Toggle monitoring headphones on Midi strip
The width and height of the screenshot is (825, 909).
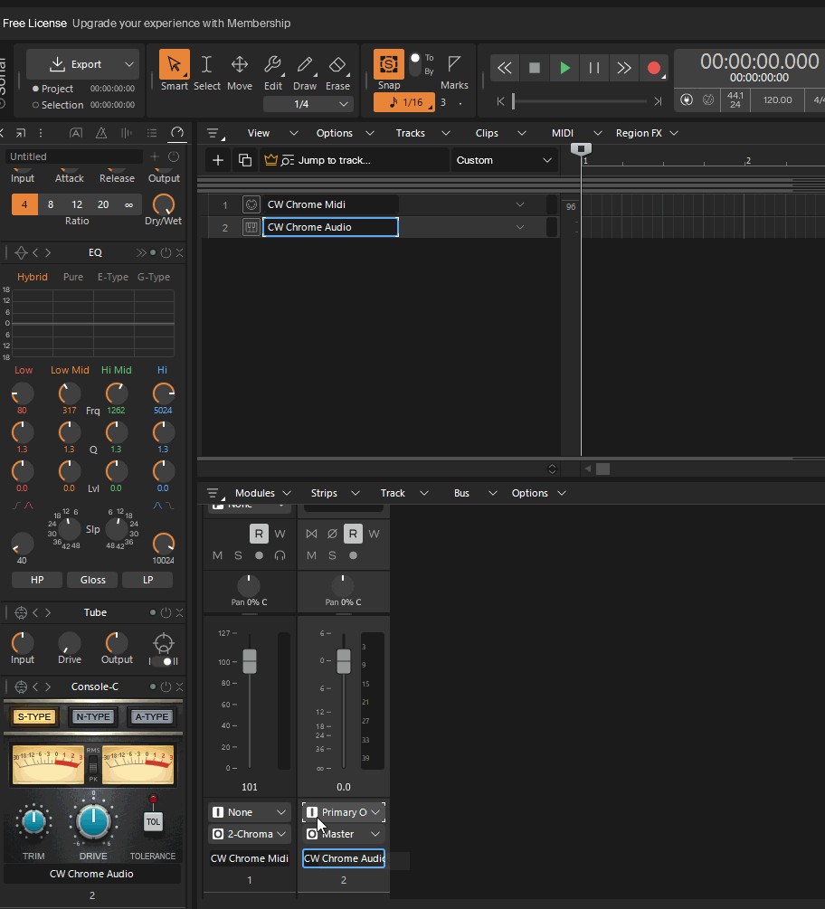click(280, 555)
